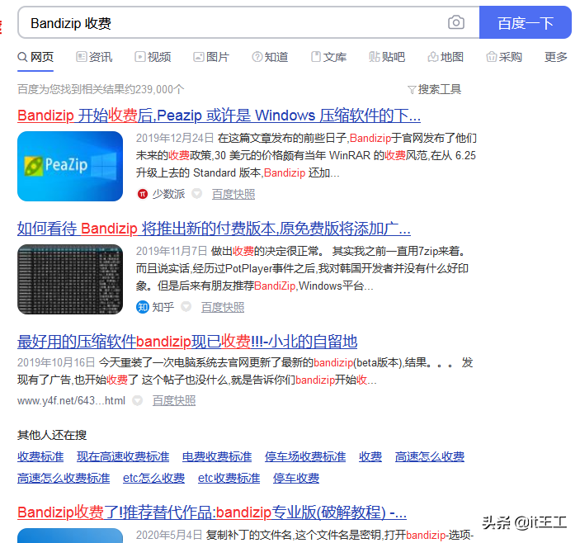Click related search etc怎么收费
Viewport: 580px width, 543px height.
click(x=154, y=479)
